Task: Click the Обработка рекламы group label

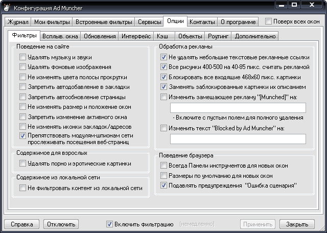Action: 185,46
